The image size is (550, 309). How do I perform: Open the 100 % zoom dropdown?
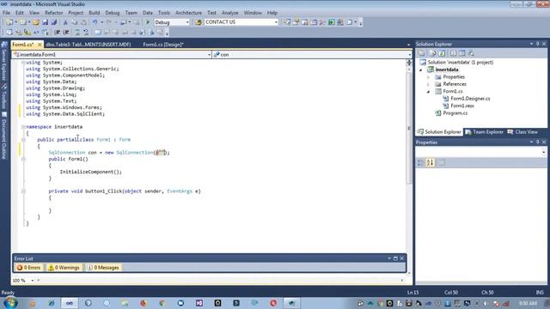click(x=33, y=281)
